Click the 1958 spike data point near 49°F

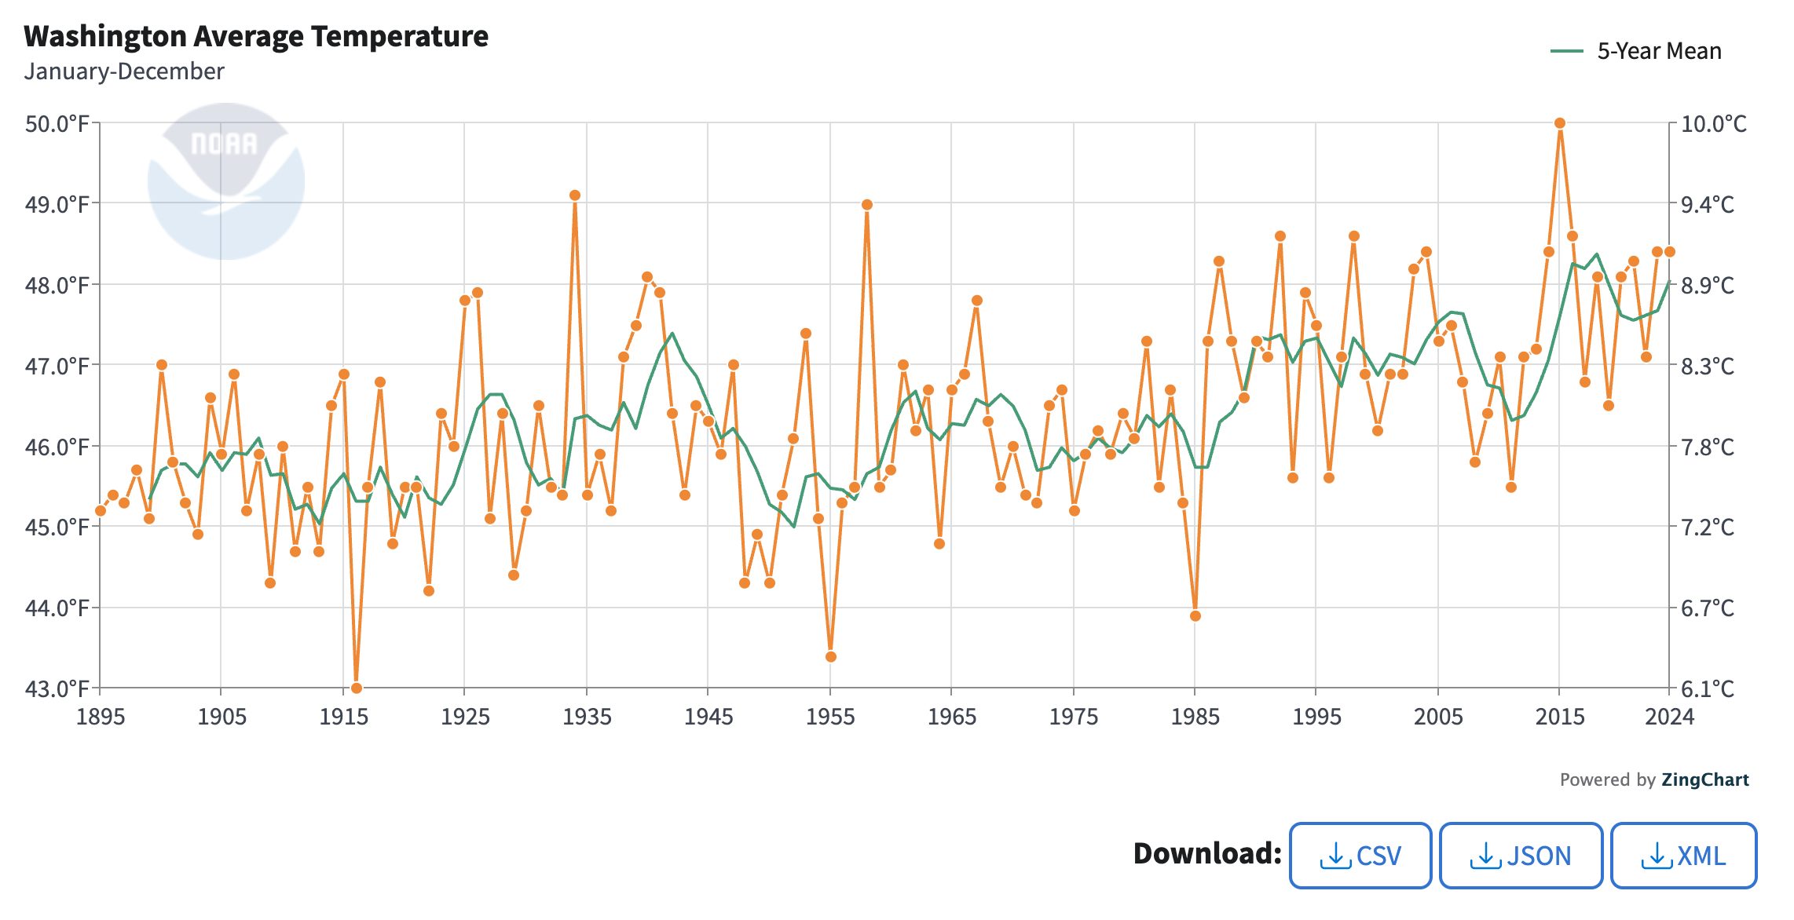point(867,205)
